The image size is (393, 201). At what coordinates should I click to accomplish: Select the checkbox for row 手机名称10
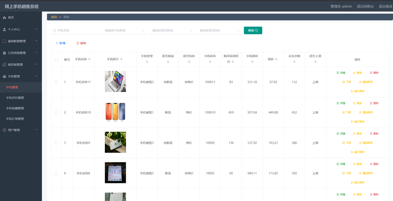tap(56, 112)
